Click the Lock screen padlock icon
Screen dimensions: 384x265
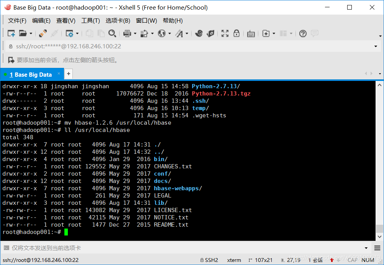click(x=236, y=33)
